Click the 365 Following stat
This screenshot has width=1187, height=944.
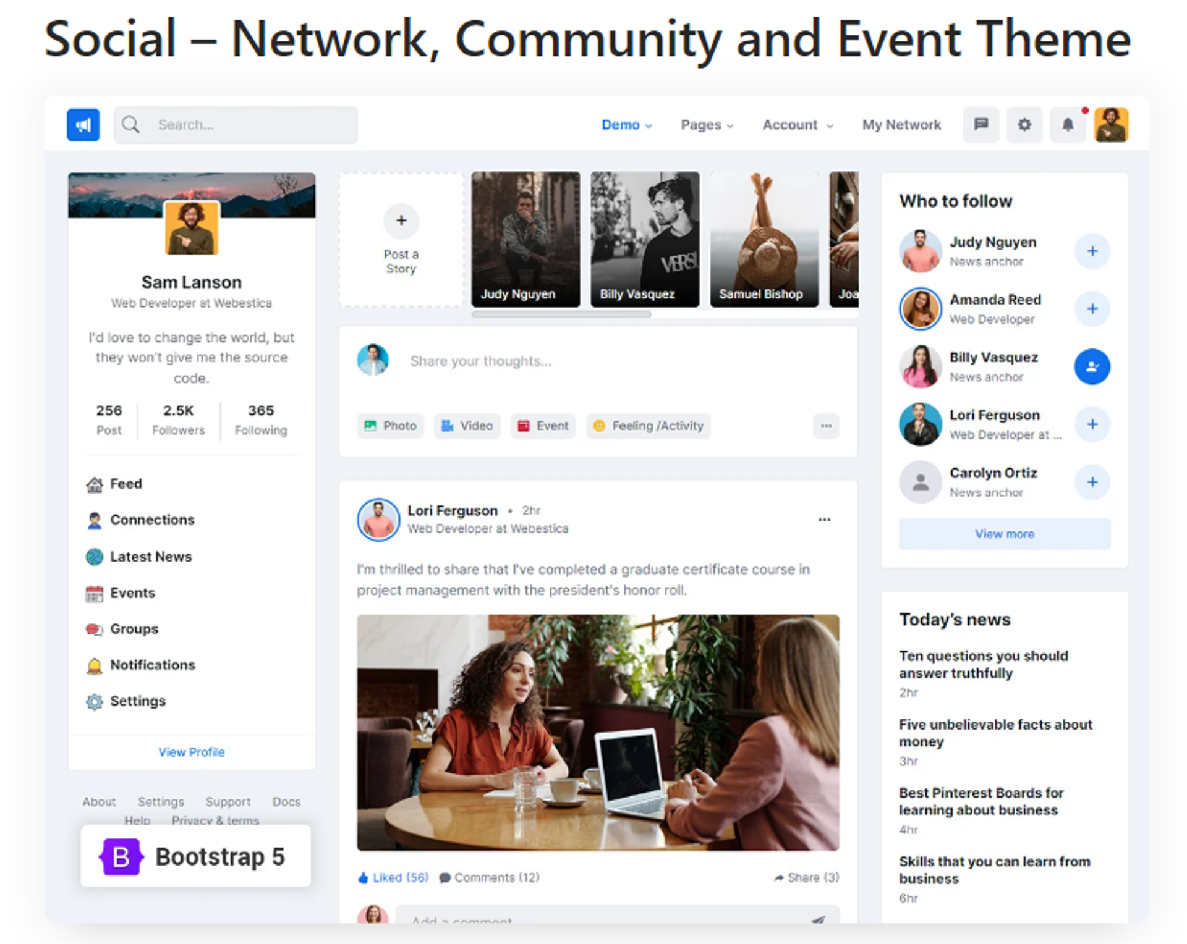[261, 420]
